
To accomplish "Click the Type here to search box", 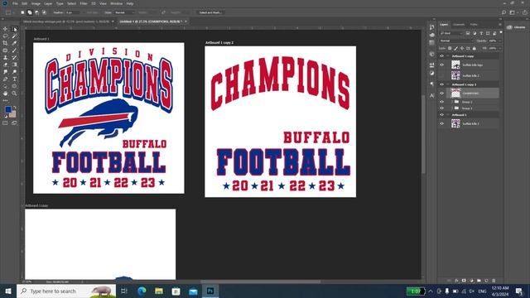I will (x=66, y=291).
